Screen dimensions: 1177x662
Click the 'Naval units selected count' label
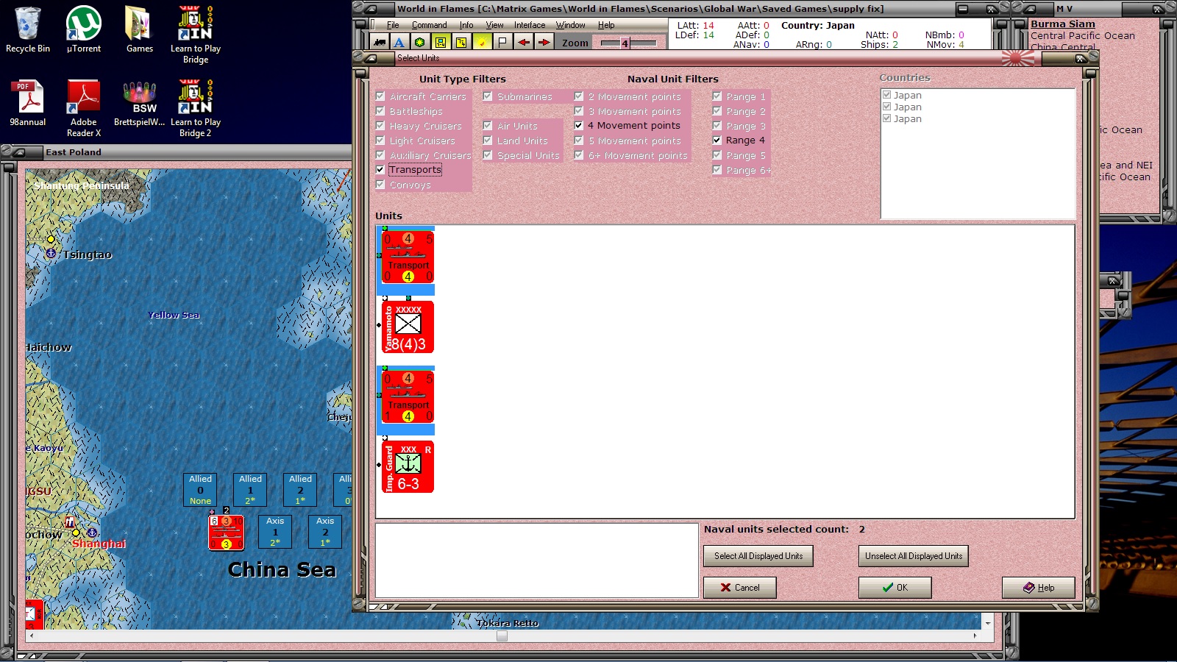776,529
